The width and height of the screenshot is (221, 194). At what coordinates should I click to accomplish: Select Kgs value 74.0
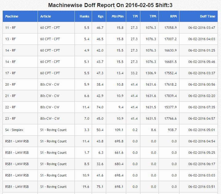[100, 107]
